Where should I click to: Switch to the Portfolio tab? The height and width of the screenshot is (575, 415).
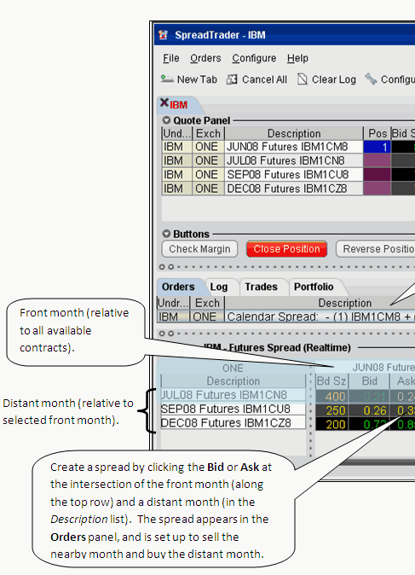tap(314, 287)
